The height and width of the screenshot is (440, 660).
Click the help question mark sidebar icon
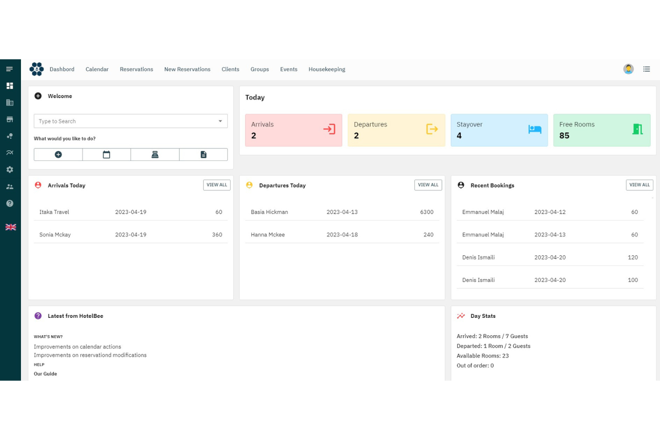[9, 203]
